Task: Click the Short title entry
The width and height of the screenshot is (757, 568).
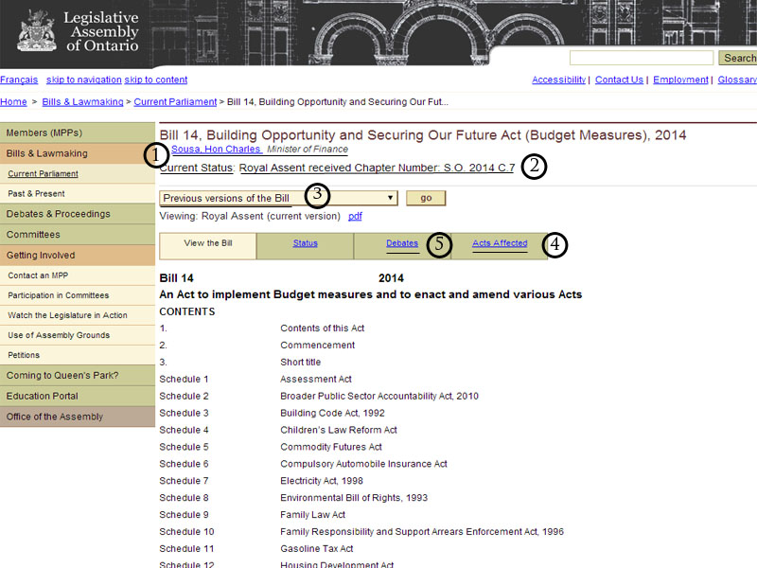Action: [300, 363]
